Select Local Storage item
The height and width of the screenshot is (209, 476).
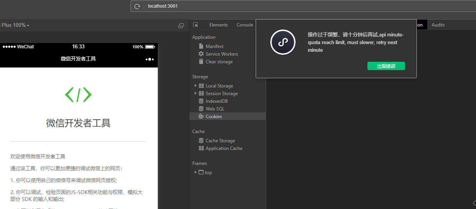coord(219,86)
